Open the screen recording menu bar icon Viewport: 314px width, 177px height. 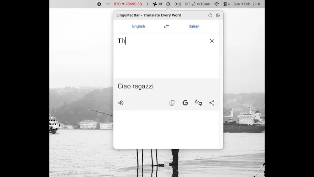pyautogui.click(x=99, y=4)
